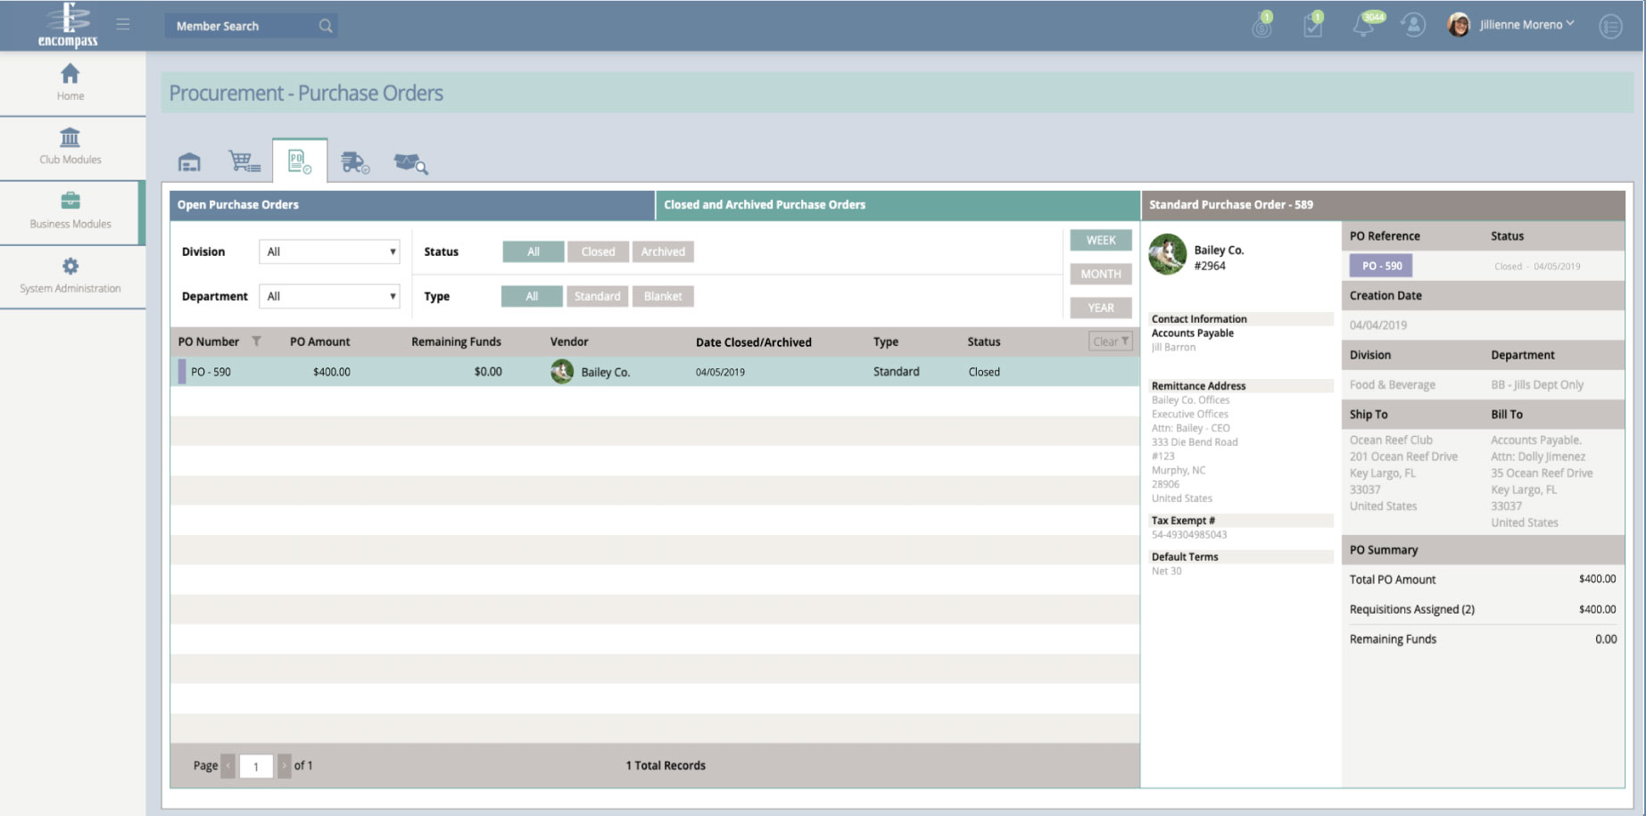This screenshot has height=816, width=1646.
Task: Click the Clear filter button
Action: [1110, 342]
